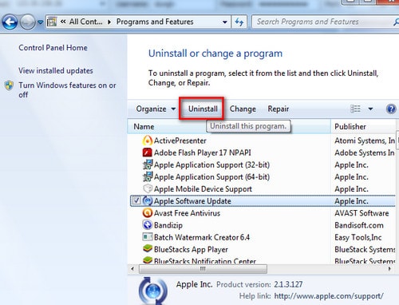Select Apple Software Update name text
The image size is (399, 305).
point(192,201)
